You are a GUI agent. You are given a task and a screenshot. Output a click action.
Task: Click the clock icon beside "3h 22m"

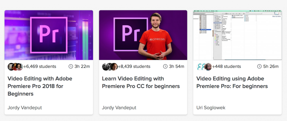point(71,66)
